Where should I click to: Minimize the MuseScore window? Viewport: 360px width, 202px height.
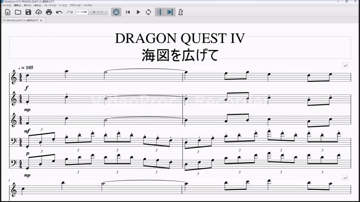pyautogui.click(x=338, y=1)
